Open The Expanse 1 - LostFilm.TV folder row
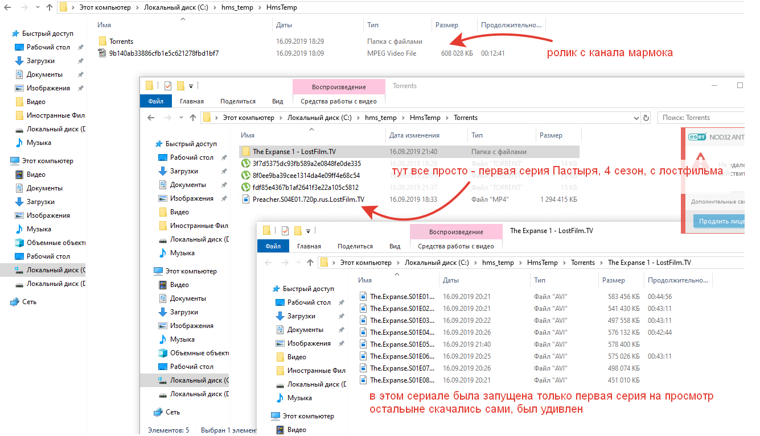 tap(294, 152)
